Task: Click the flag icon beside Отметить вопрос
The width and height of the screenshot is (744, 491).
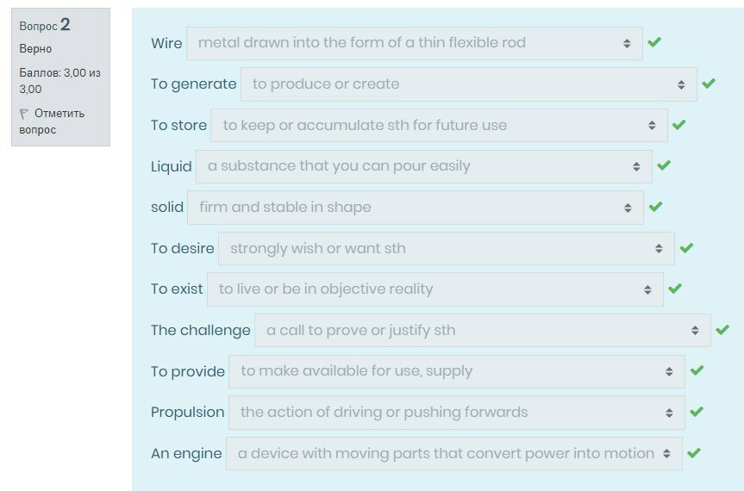Action: click(24, 114)
